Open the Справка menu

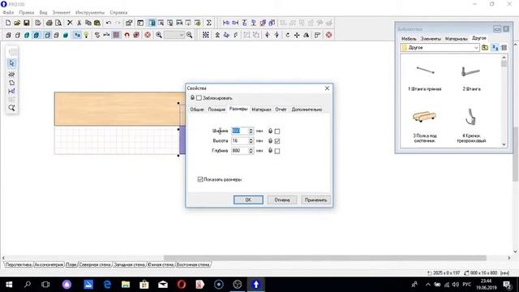tap(118, 12)
